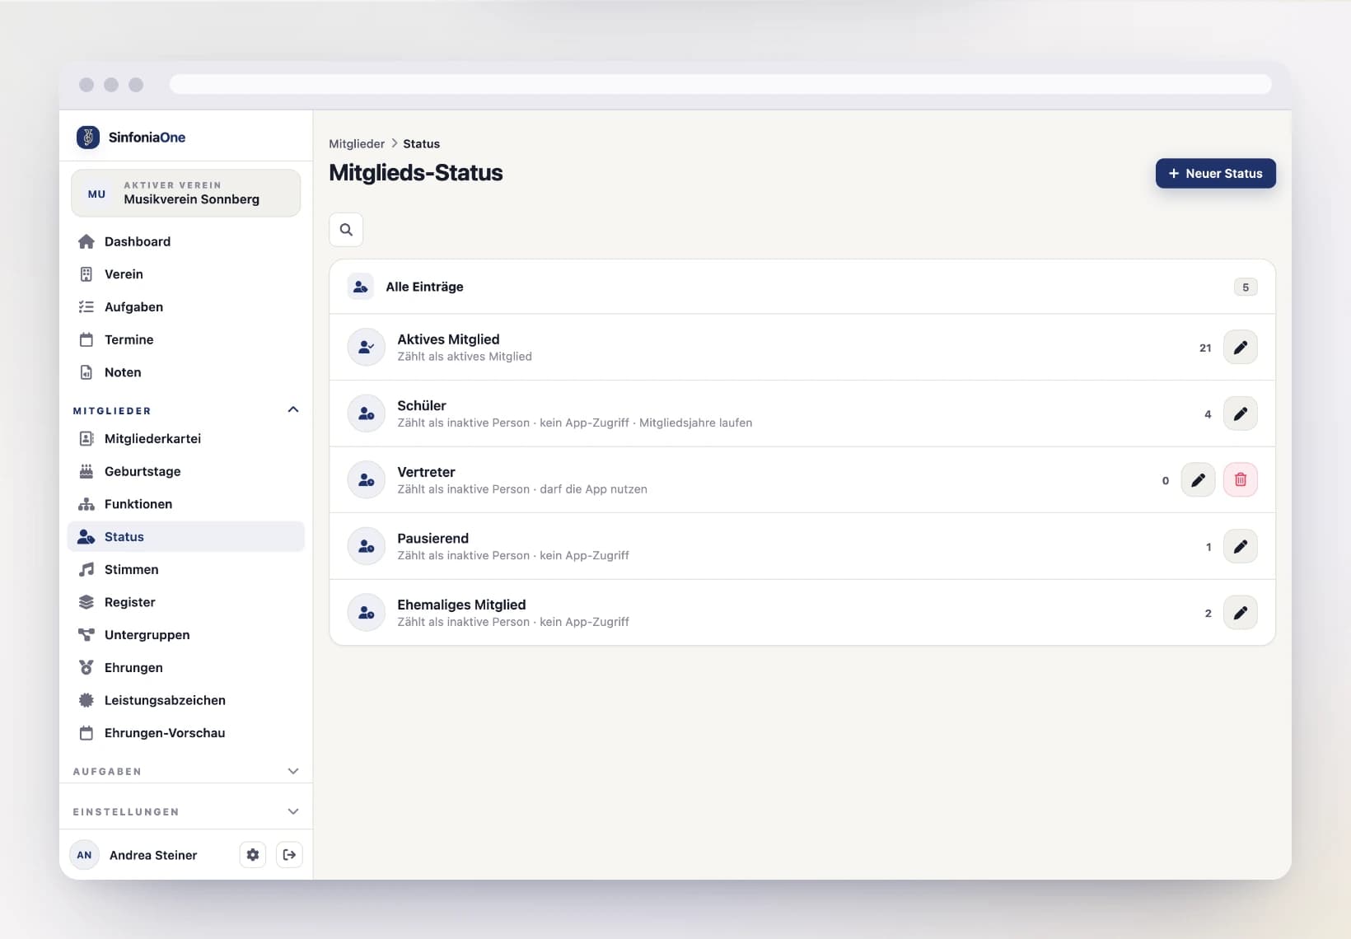Click the AN user avatar
Viewport: 1351px width, 939px height.
84,855
